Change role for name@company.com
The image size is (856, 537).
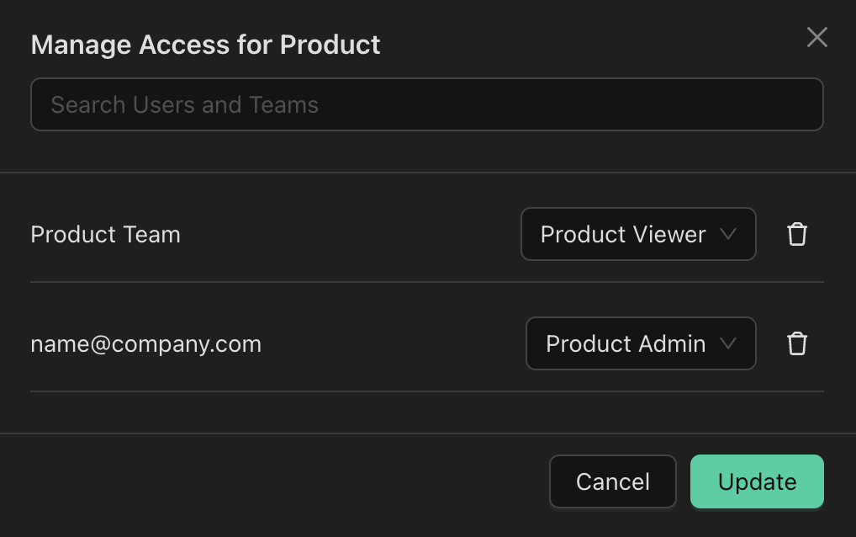click(640, 343)
